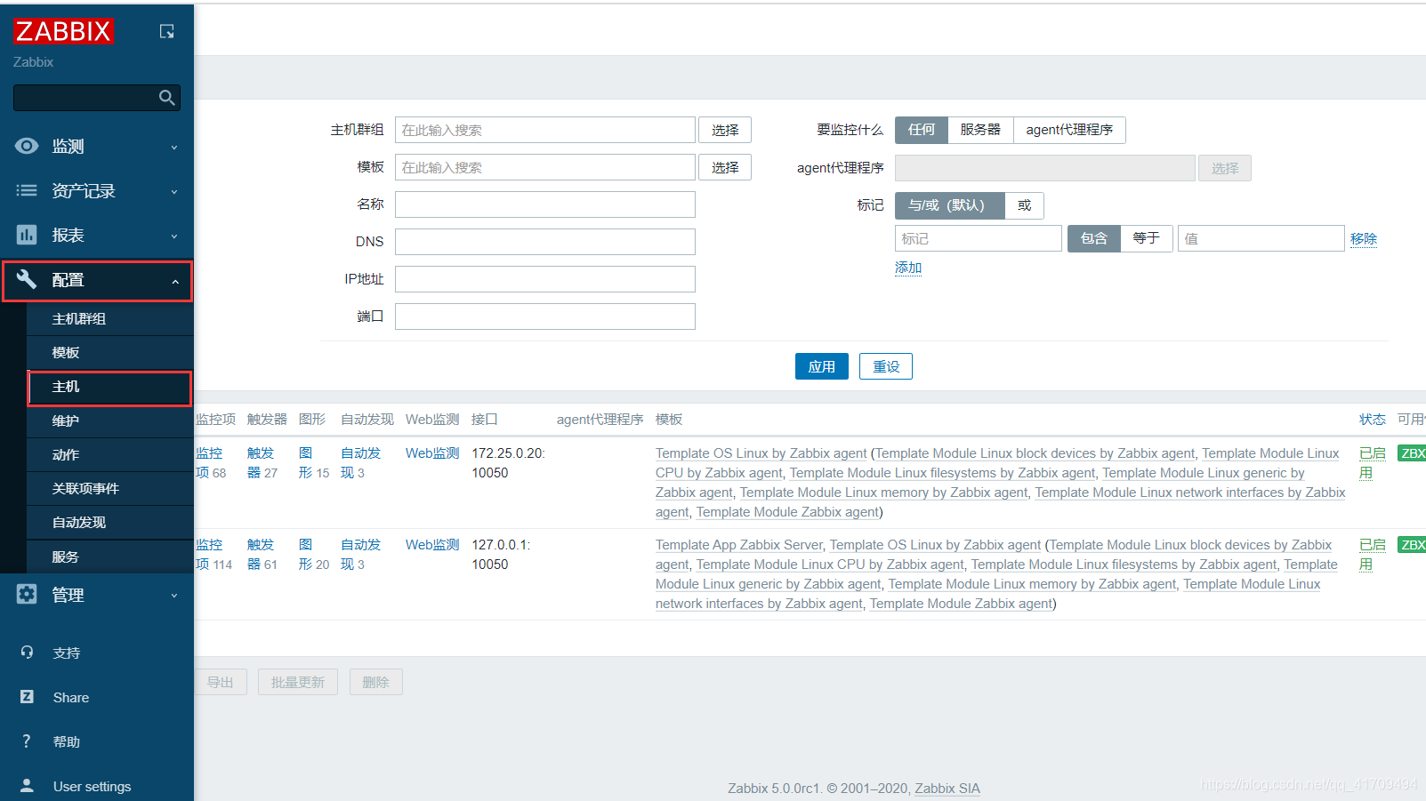Viewport: 1426px width, 801px height.
Task: Collapse the sidebar with the compact icon
Action: pos(166,32)
